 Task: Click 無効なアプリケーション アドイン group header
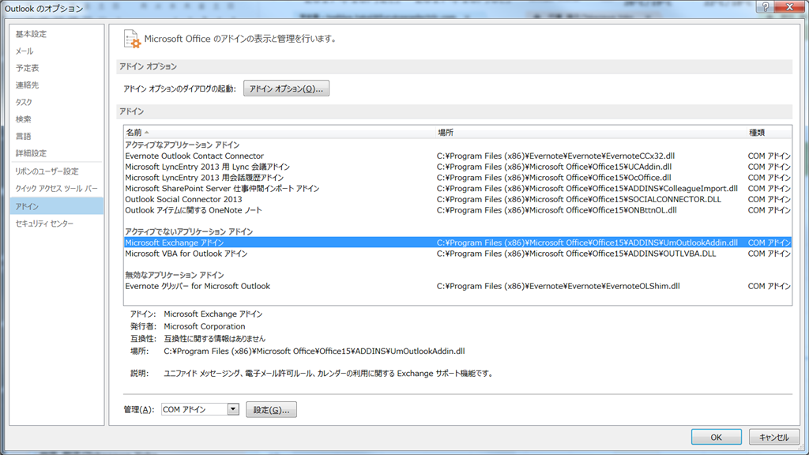pyautogui.click(x=175, y=275)
